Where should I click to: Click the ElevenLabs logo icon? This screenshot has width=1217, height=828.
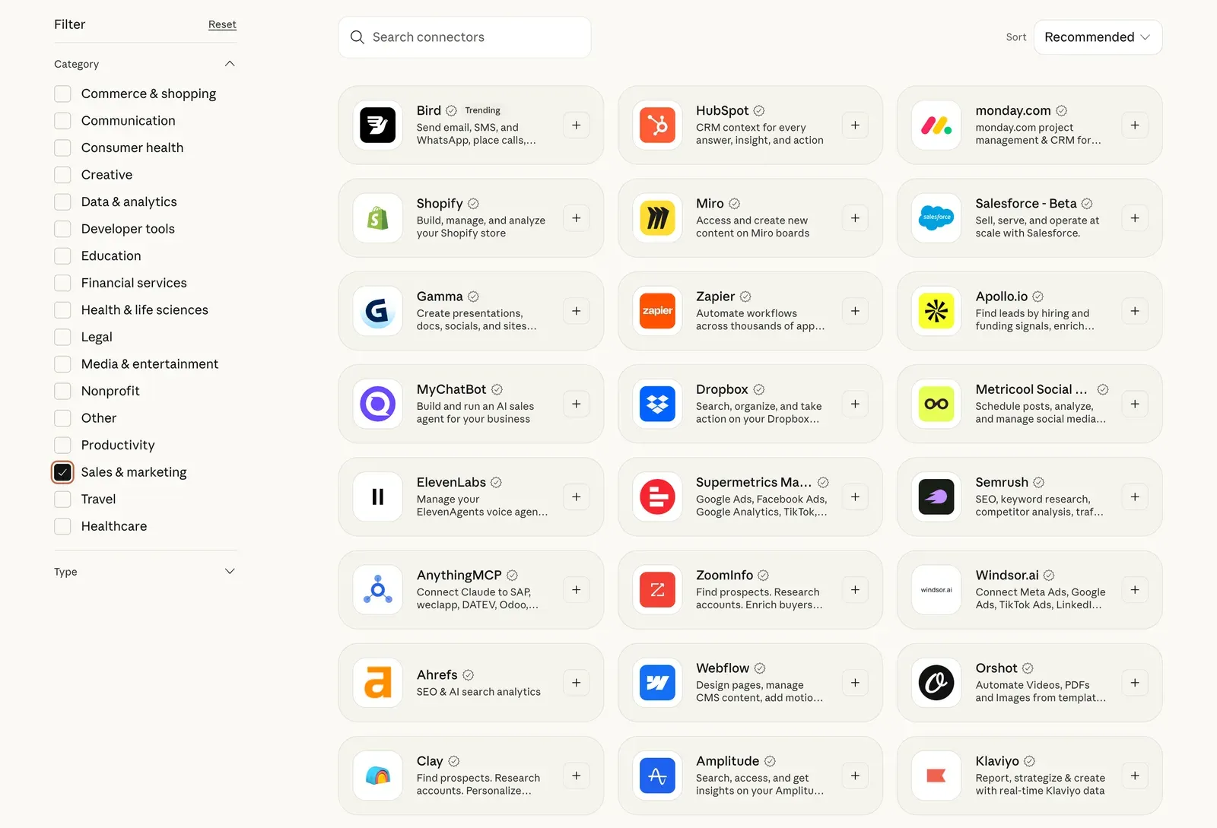(378, 497)
